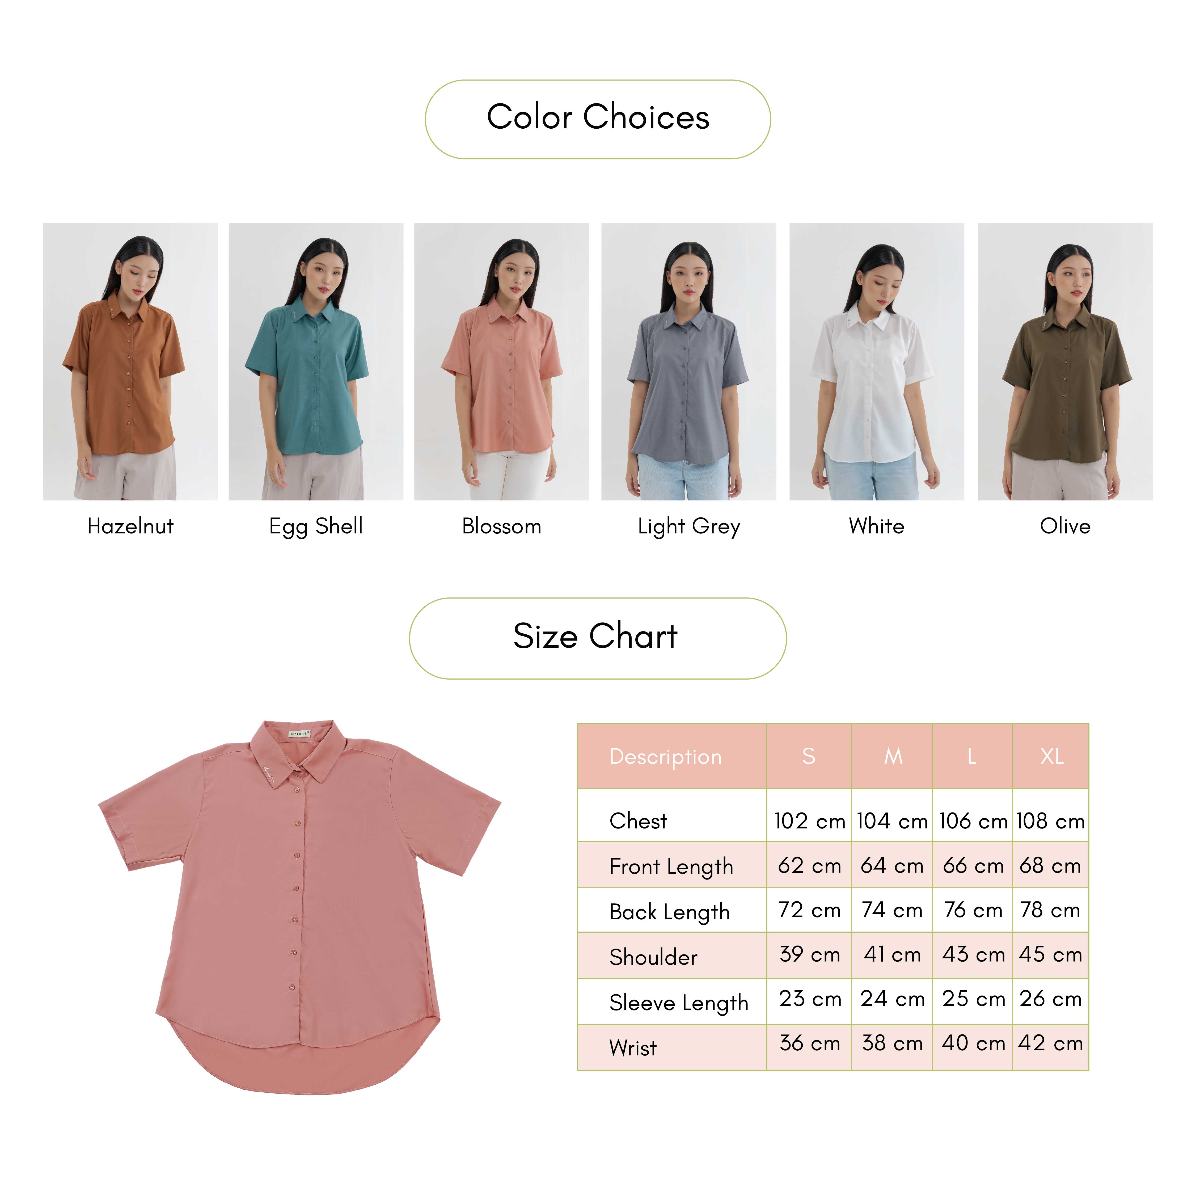Select the White shirt photo
This screenshot has height=1196, width=1196.
877,361
